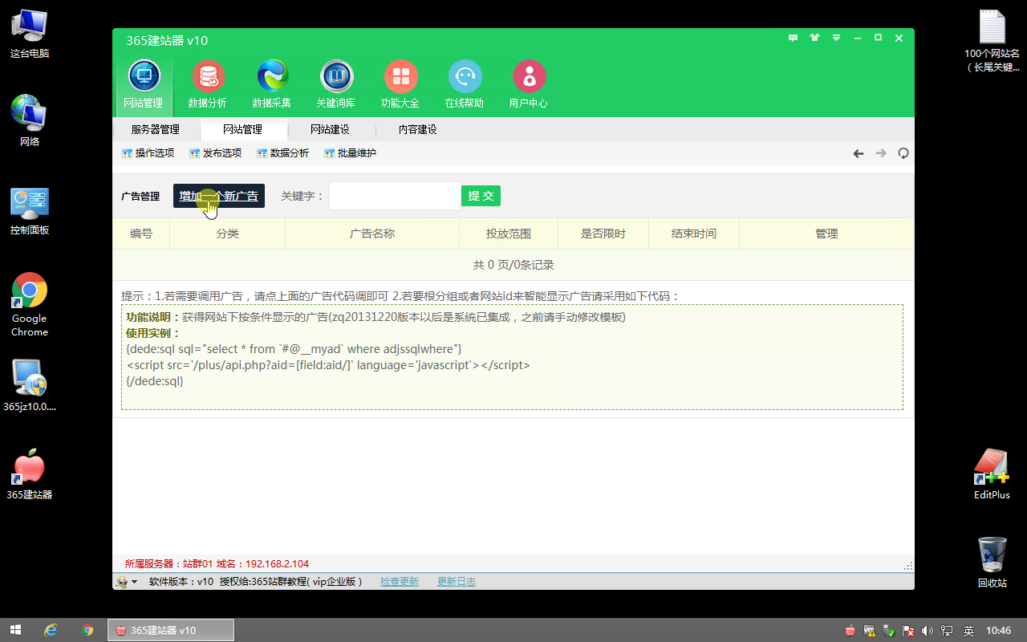
Task: Go back with the left arrow
Action: (x=859, y=153)
